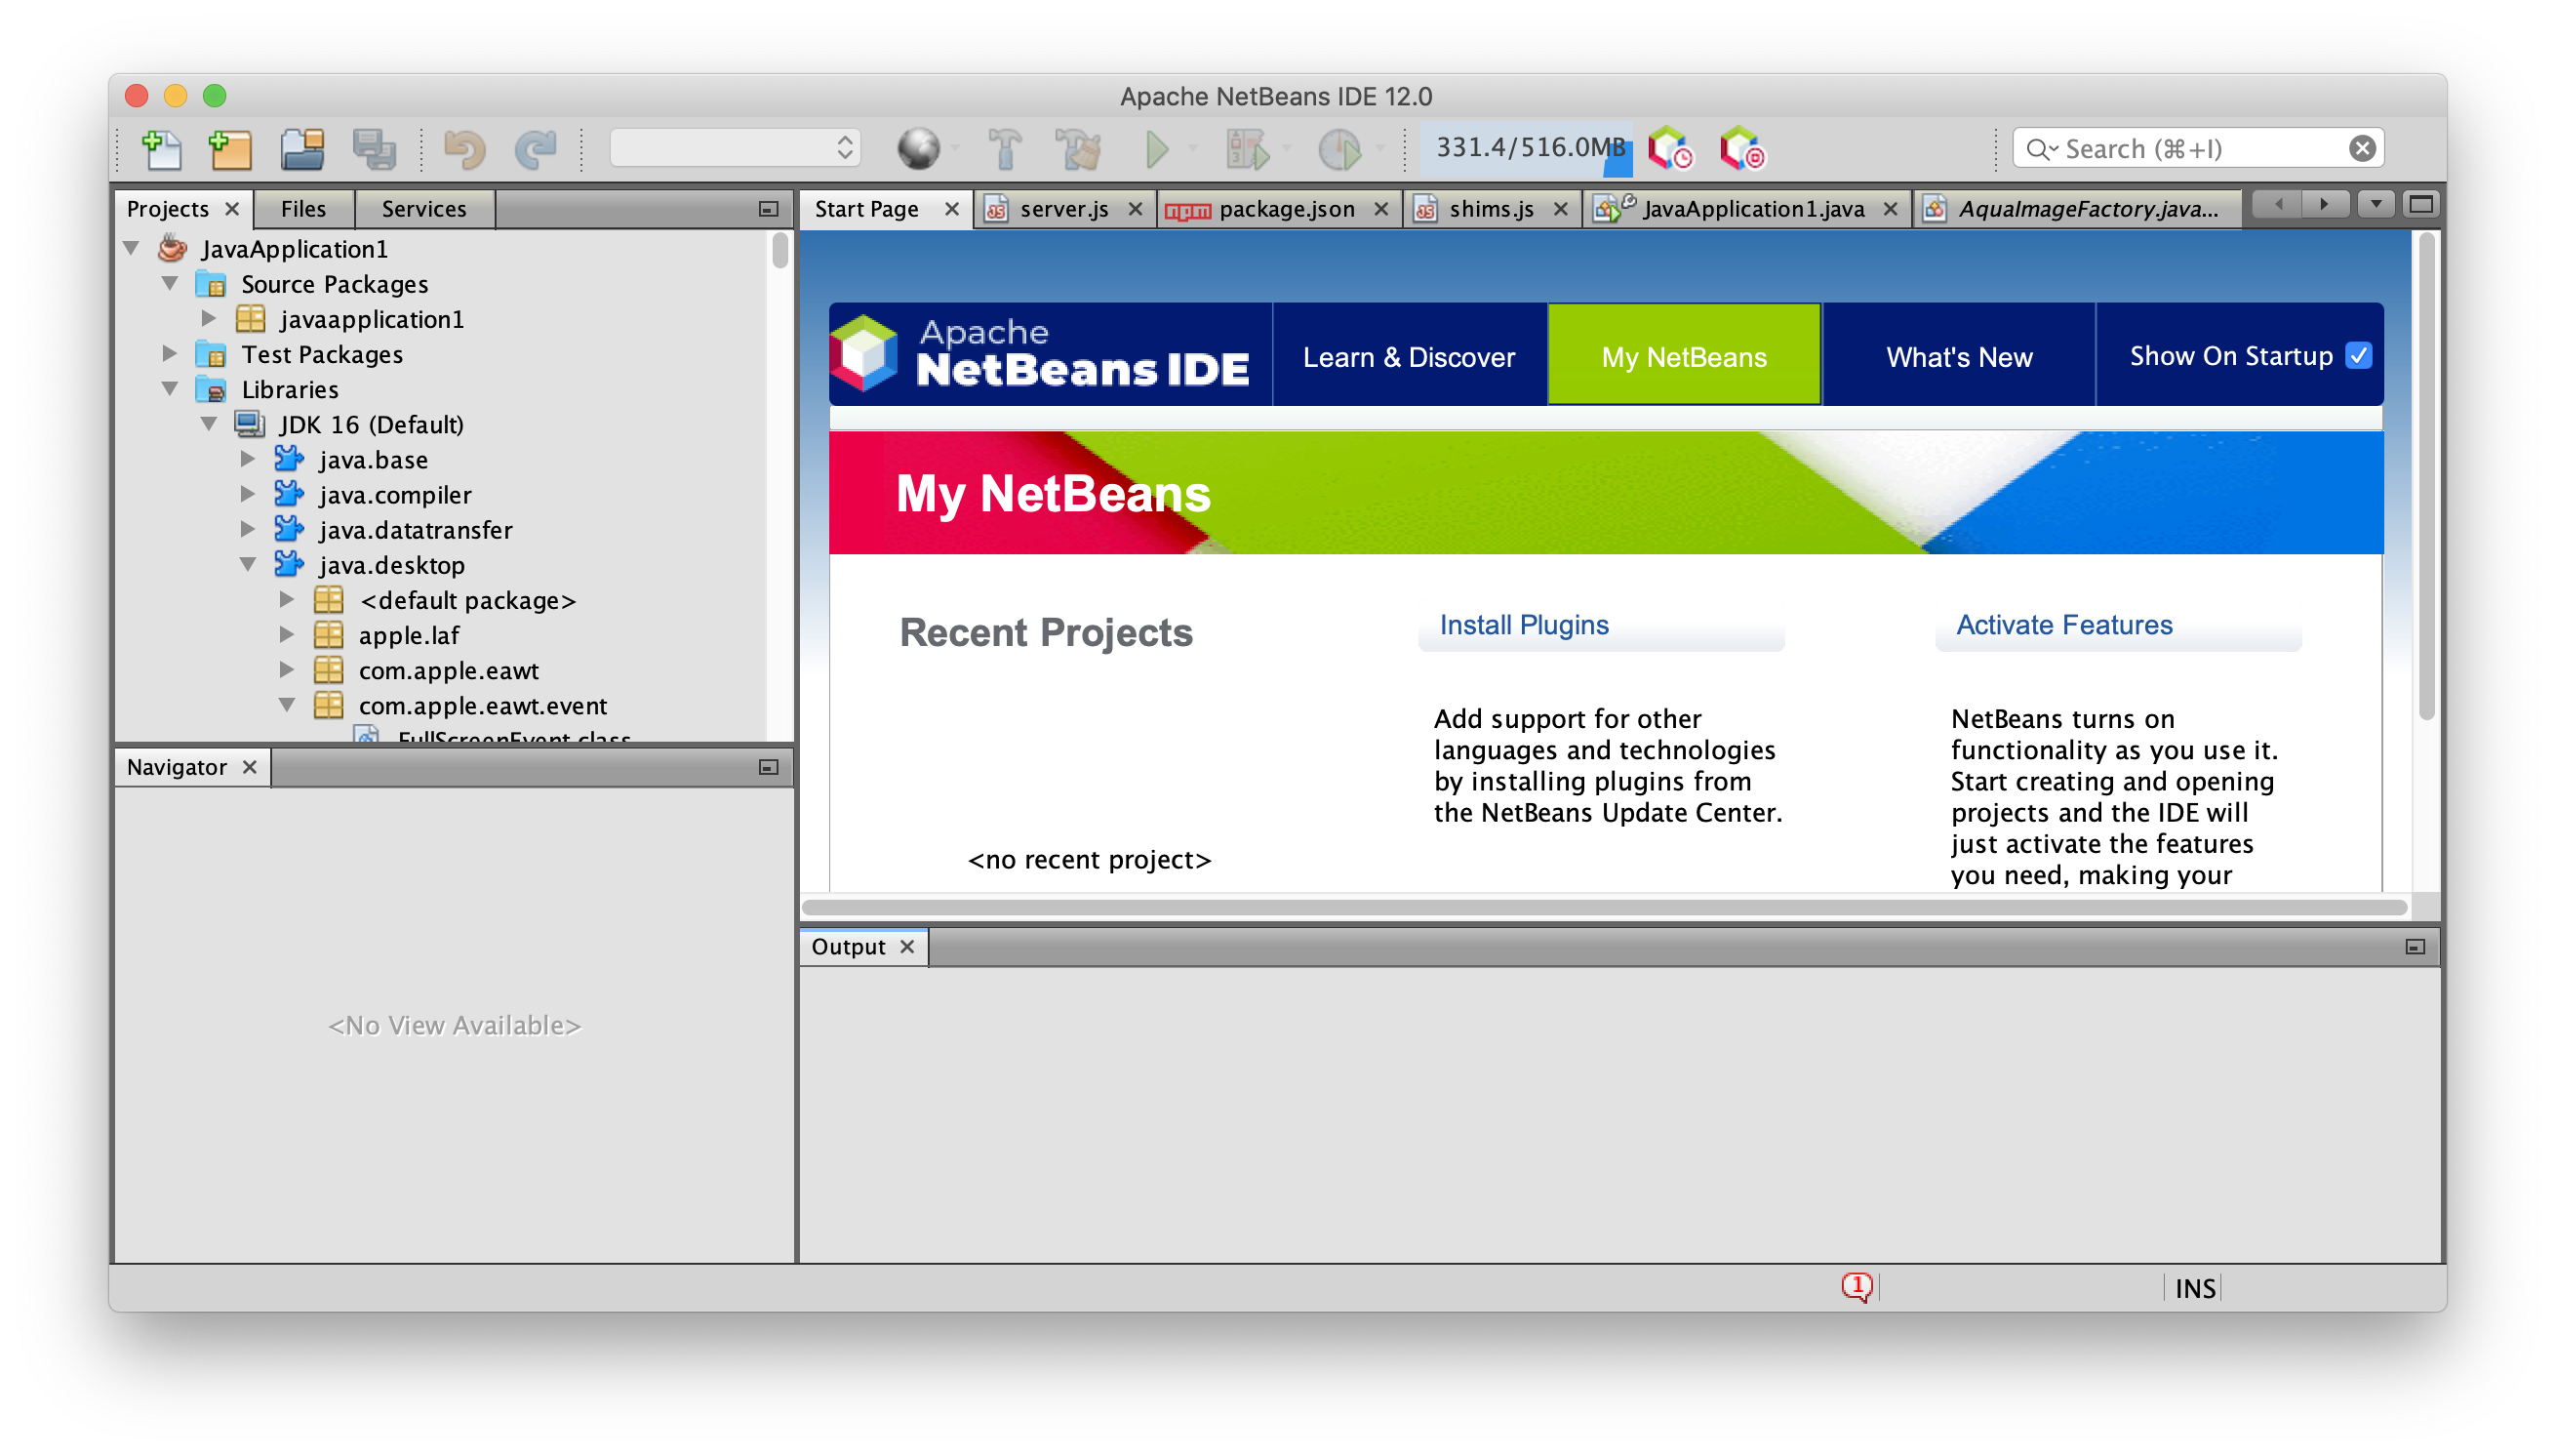The height and width of the screenshot is (1456, 2556).
Task: Expand the Test Packages tree node
Action: coord(170,354)
